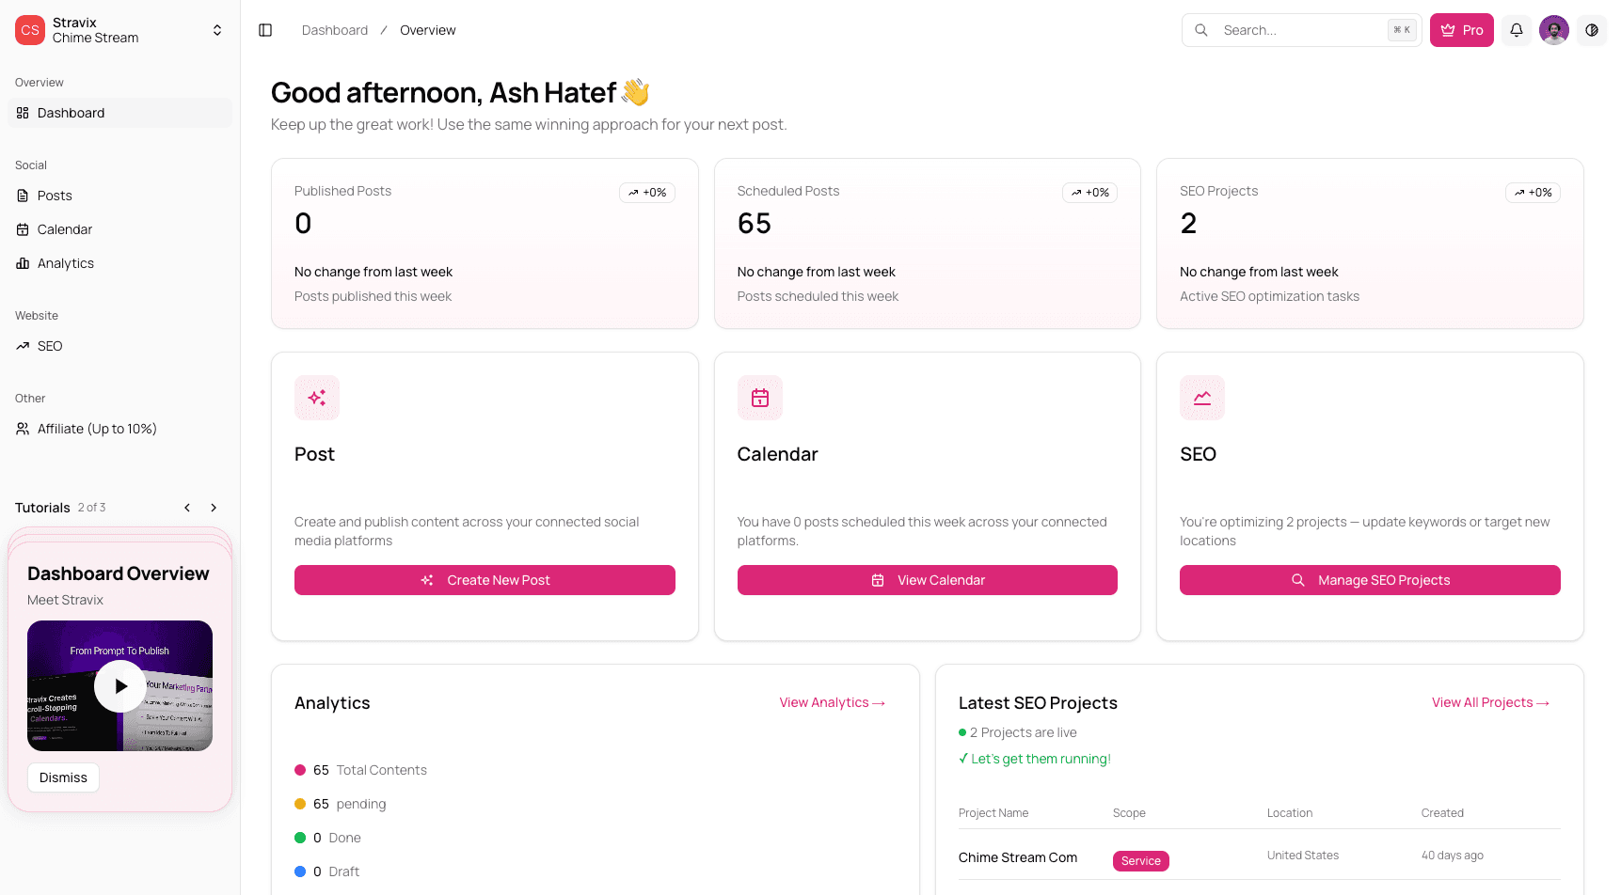1621x895 pixels.
Task: Dismiss the tutorial card
Action: (x=63, y=777)
